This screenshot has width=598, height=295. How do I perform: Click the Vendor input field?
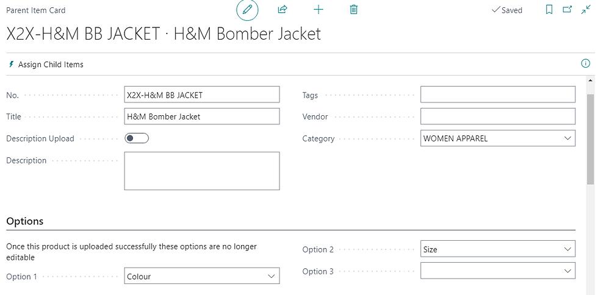click(x=498, y=116)
